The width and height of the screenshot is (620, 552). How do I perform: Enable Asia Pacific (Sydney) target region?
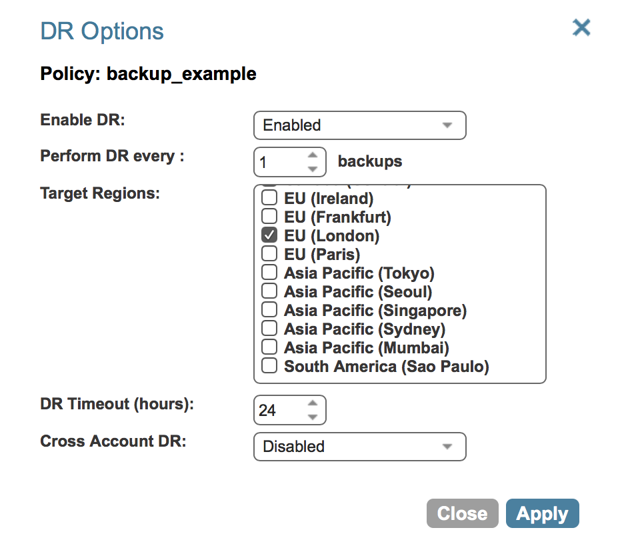(269, 328)
